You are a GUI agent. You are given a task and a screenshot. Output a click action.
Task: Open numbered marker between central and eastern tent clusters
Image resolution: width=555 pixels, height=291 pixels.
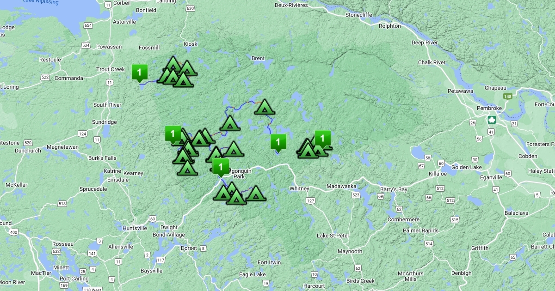point(278,142)
